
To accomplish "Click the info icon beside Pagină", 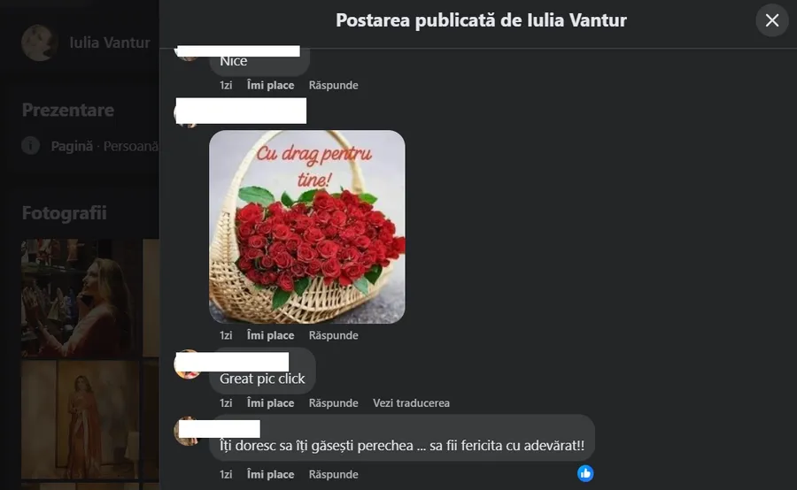I will (x=30, y=146).
